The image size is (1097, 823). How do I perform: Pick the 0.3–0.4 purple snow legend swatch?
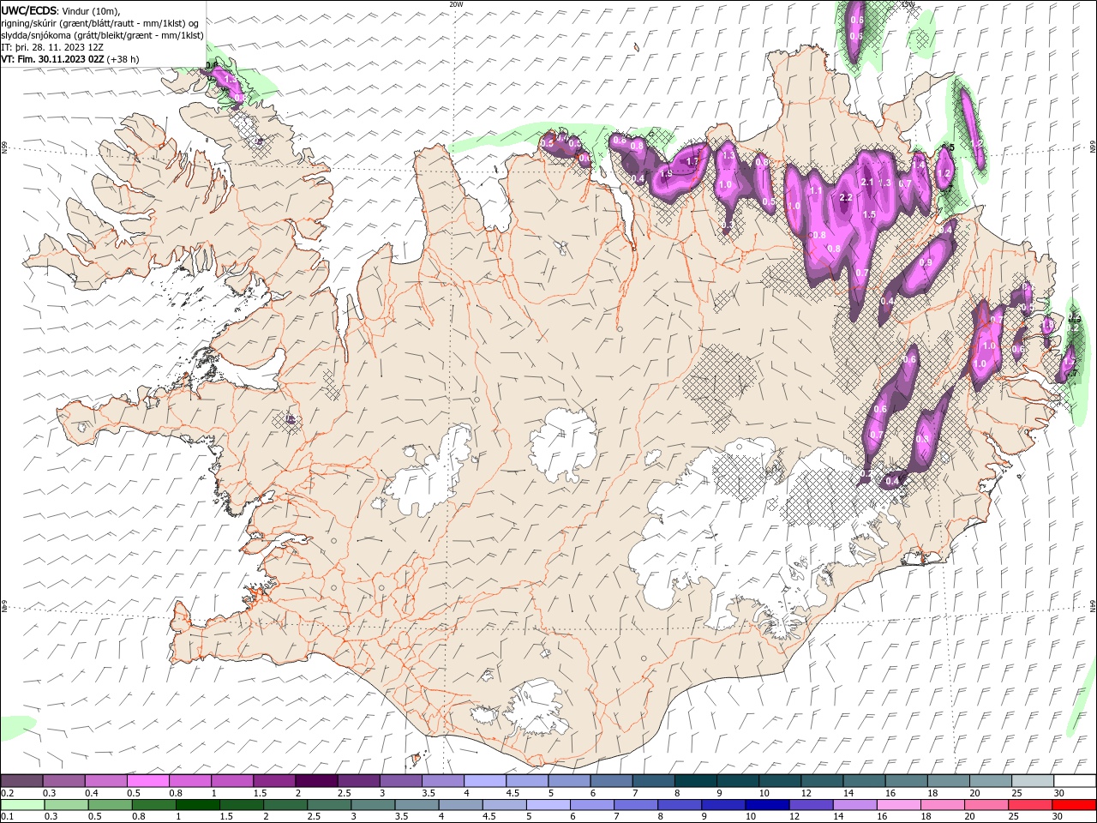tap(64, 780)
